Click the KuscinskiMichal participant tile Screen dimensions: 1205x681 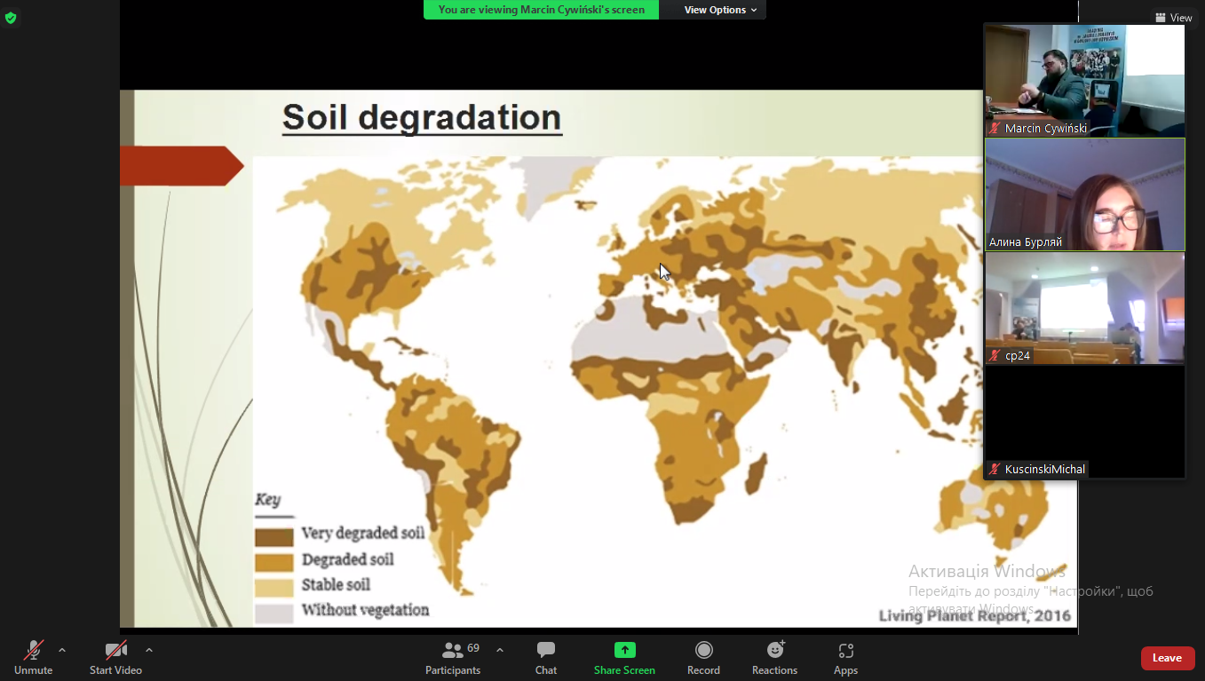click(x=1084, y=422)
